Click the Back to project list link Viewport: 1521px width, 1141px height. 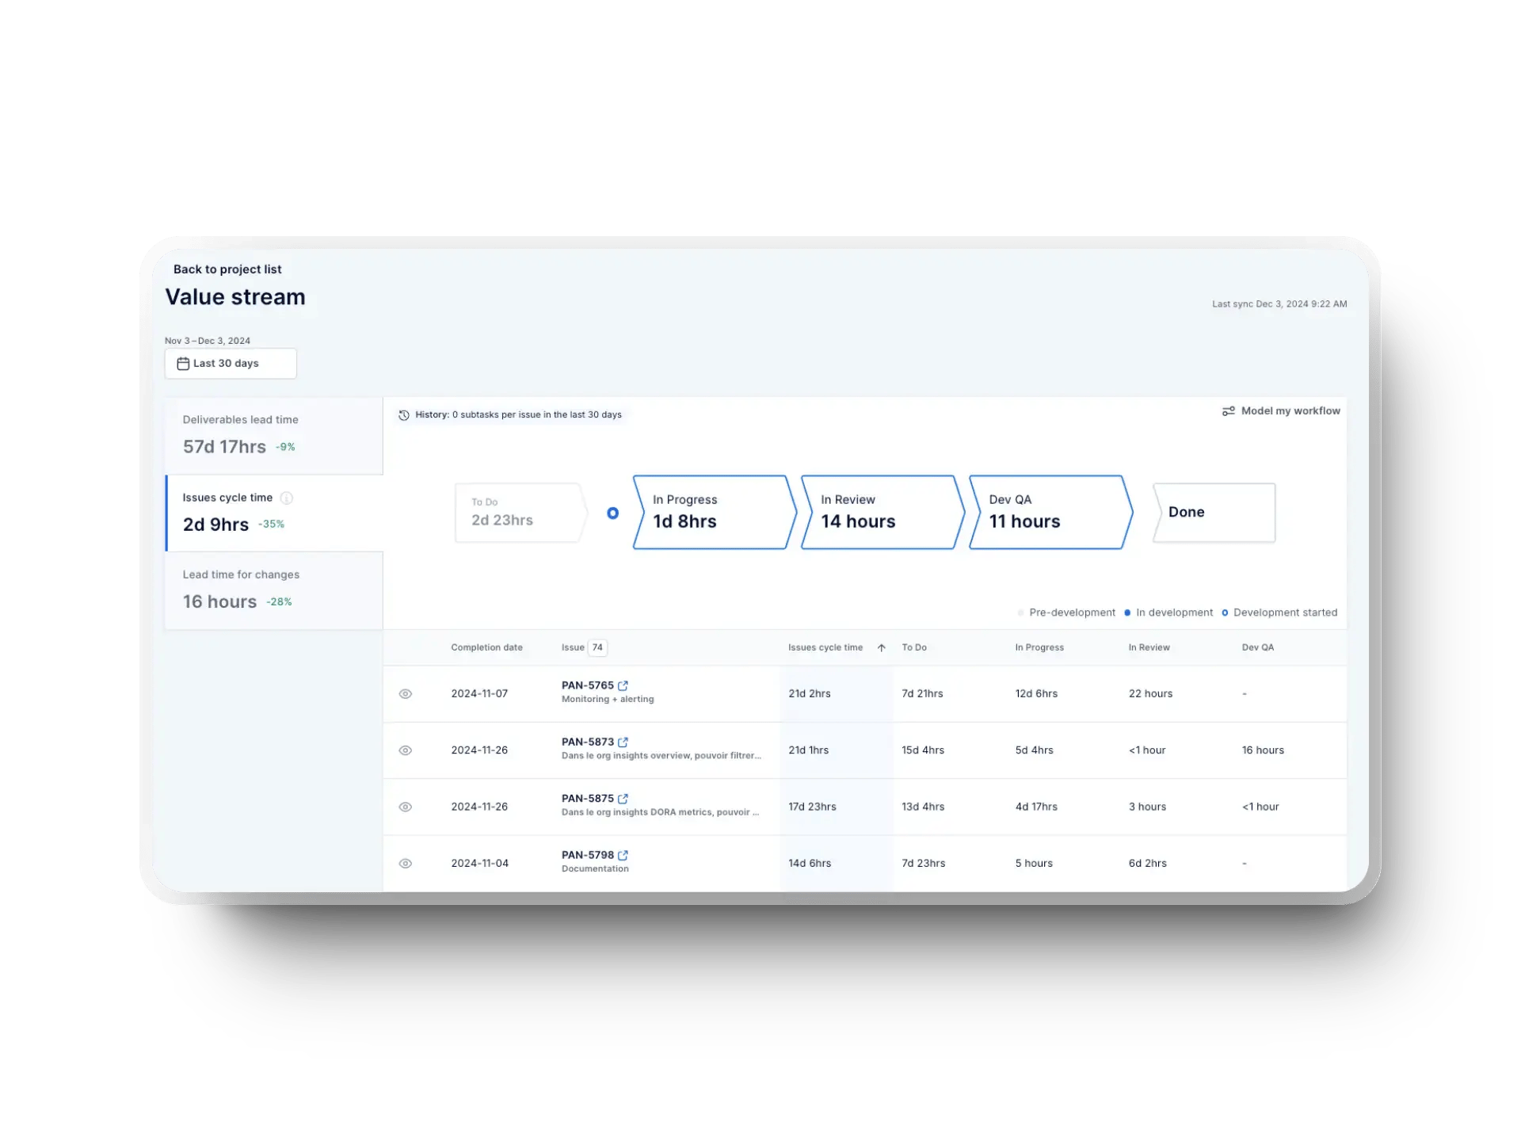click(x=227, y=269)
